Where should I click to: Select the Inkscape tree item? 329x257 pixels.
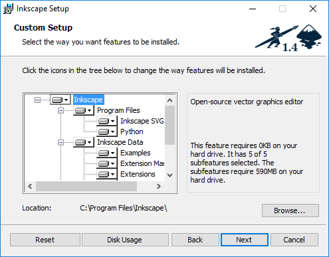tap(88, 100)
